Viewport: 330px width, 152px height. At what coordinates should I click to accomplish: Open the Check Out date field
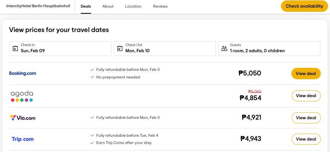(x=165, y=48)
